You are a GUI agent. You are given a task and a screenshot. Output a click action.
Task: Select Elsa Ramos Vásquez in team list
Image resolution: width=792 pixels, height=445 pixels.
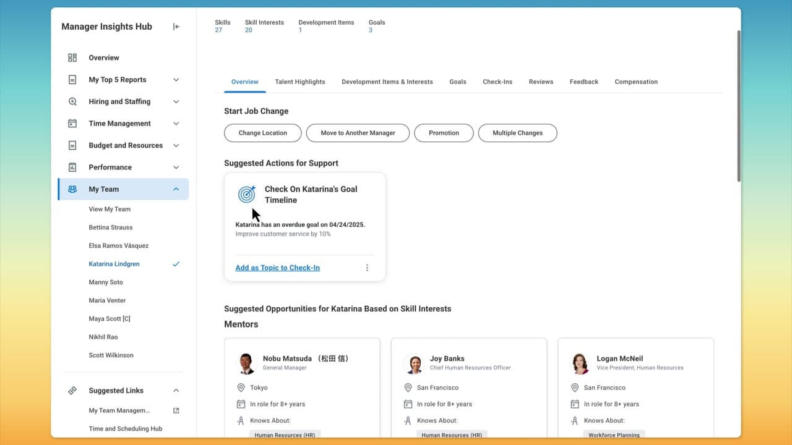point(119,245)
